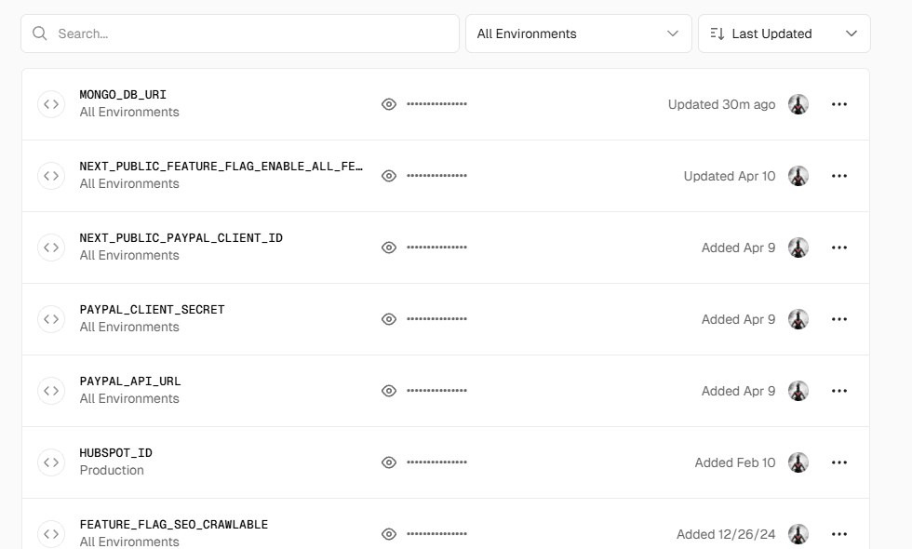Focus the Search input field

(x=251, y=33)
